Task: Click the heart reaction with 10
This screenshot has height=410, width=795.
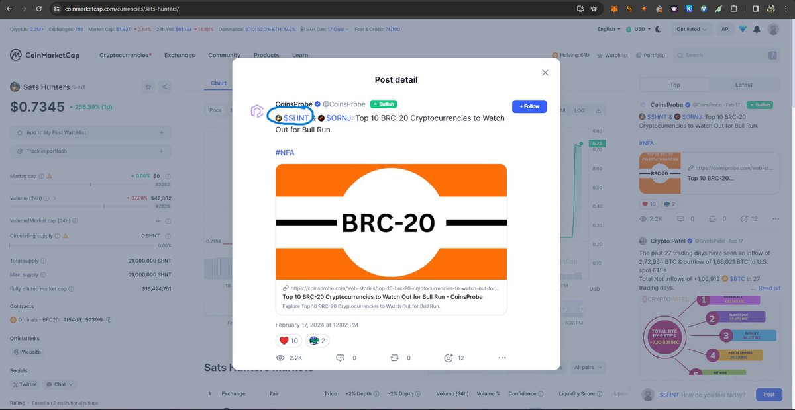Action: tap(290, 341)
